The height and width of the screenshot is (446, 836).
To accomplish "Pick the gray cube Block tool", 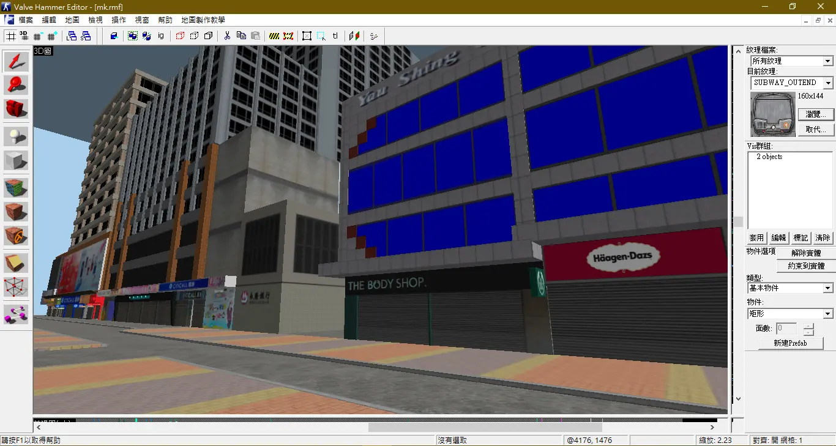I will (x=16, y=160).
